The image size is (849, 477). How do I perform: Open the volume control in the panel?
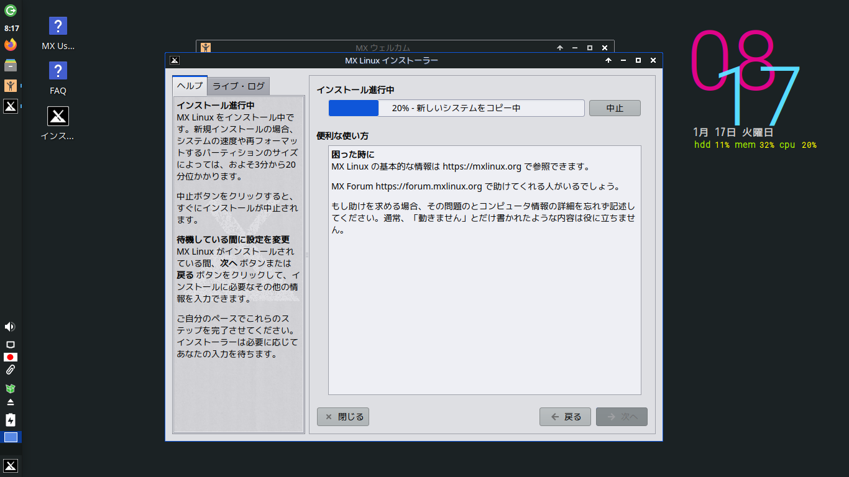coord(10,327)
